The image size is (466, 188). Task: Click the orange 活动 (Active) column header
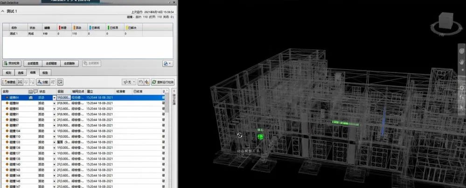(78, 28)
